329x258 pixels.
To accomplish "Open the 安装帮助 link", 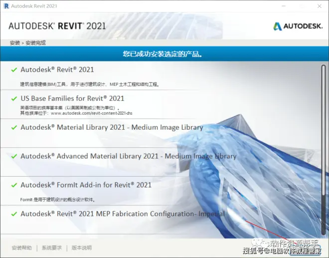I will 21,248.
